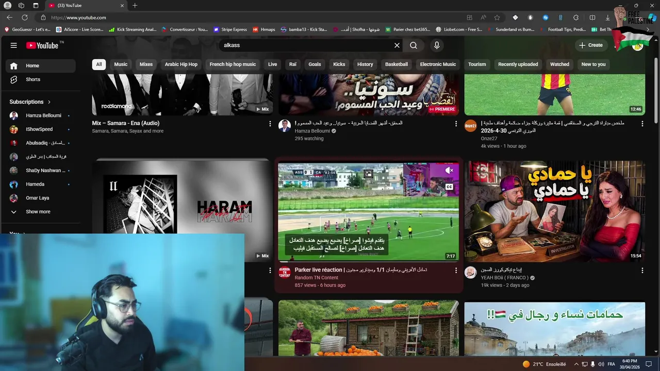Click Onze27 channel avatar
660x371 pixels.
coord(471,126)
